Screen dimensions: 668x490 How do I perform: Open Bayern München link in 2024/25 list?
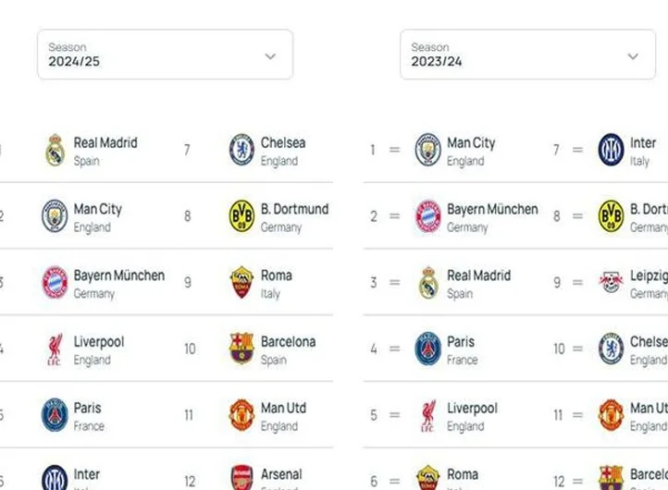[118, 276]
